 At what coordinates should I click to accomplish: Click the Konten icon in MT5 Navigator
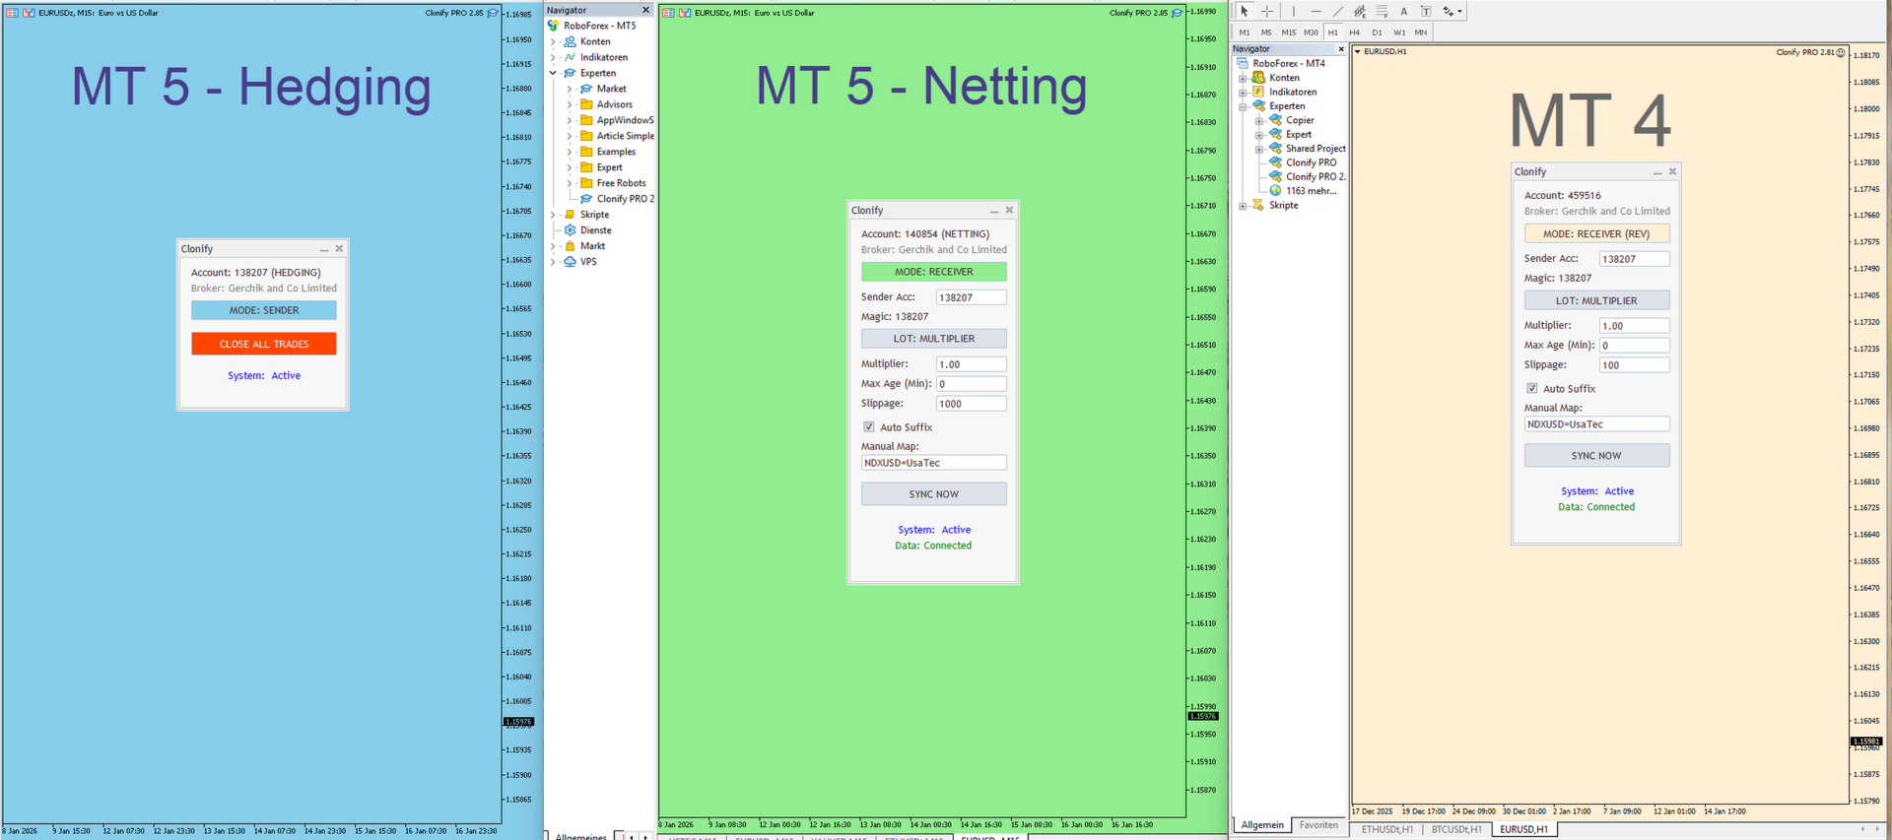(570, 41)
